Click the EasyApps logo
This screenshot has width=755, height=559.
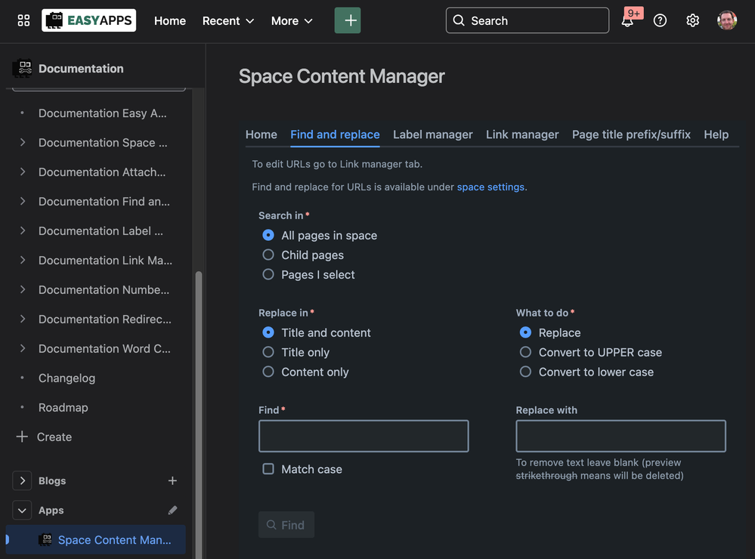(x=89, y=20)
